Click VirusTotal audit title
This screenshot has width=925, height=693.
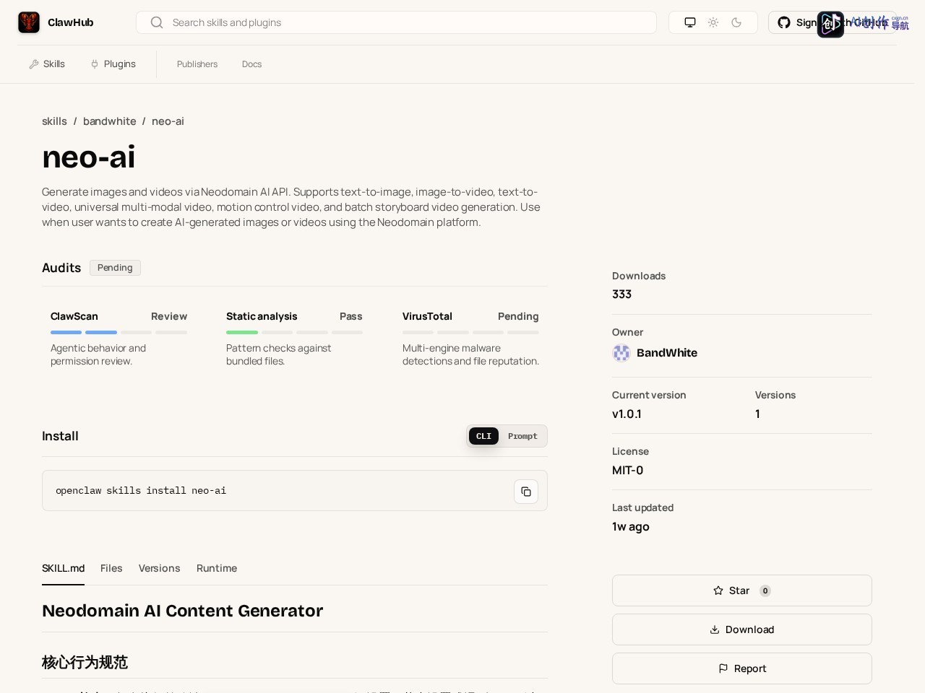click(x=427, y=316)
